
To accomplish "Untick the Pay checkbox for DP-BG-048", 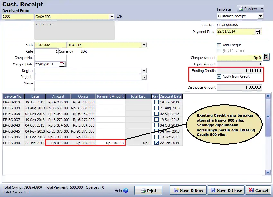I will pos(156,143).
